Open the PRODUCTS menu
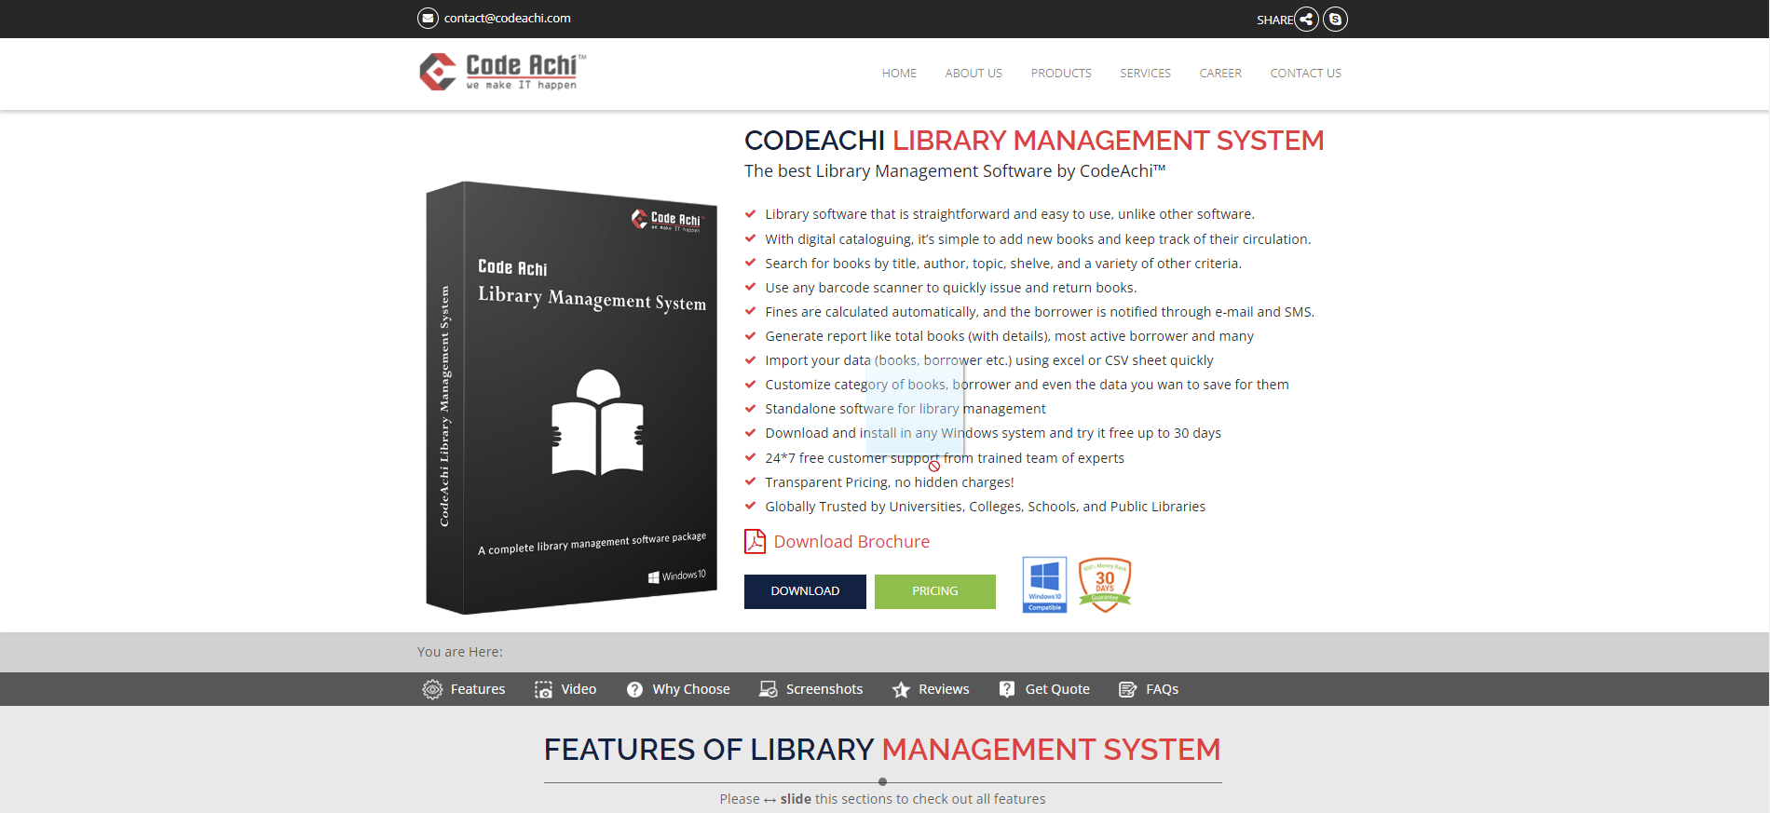 tap(1061, 74)
